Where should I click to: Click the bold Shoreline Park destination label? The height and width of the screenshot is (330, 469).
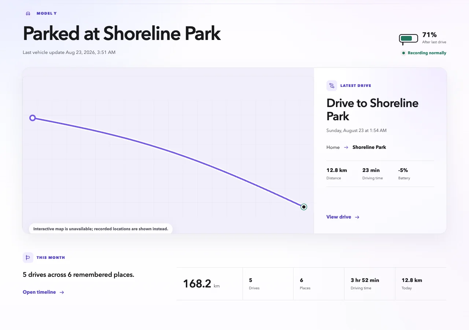point(369,147)
